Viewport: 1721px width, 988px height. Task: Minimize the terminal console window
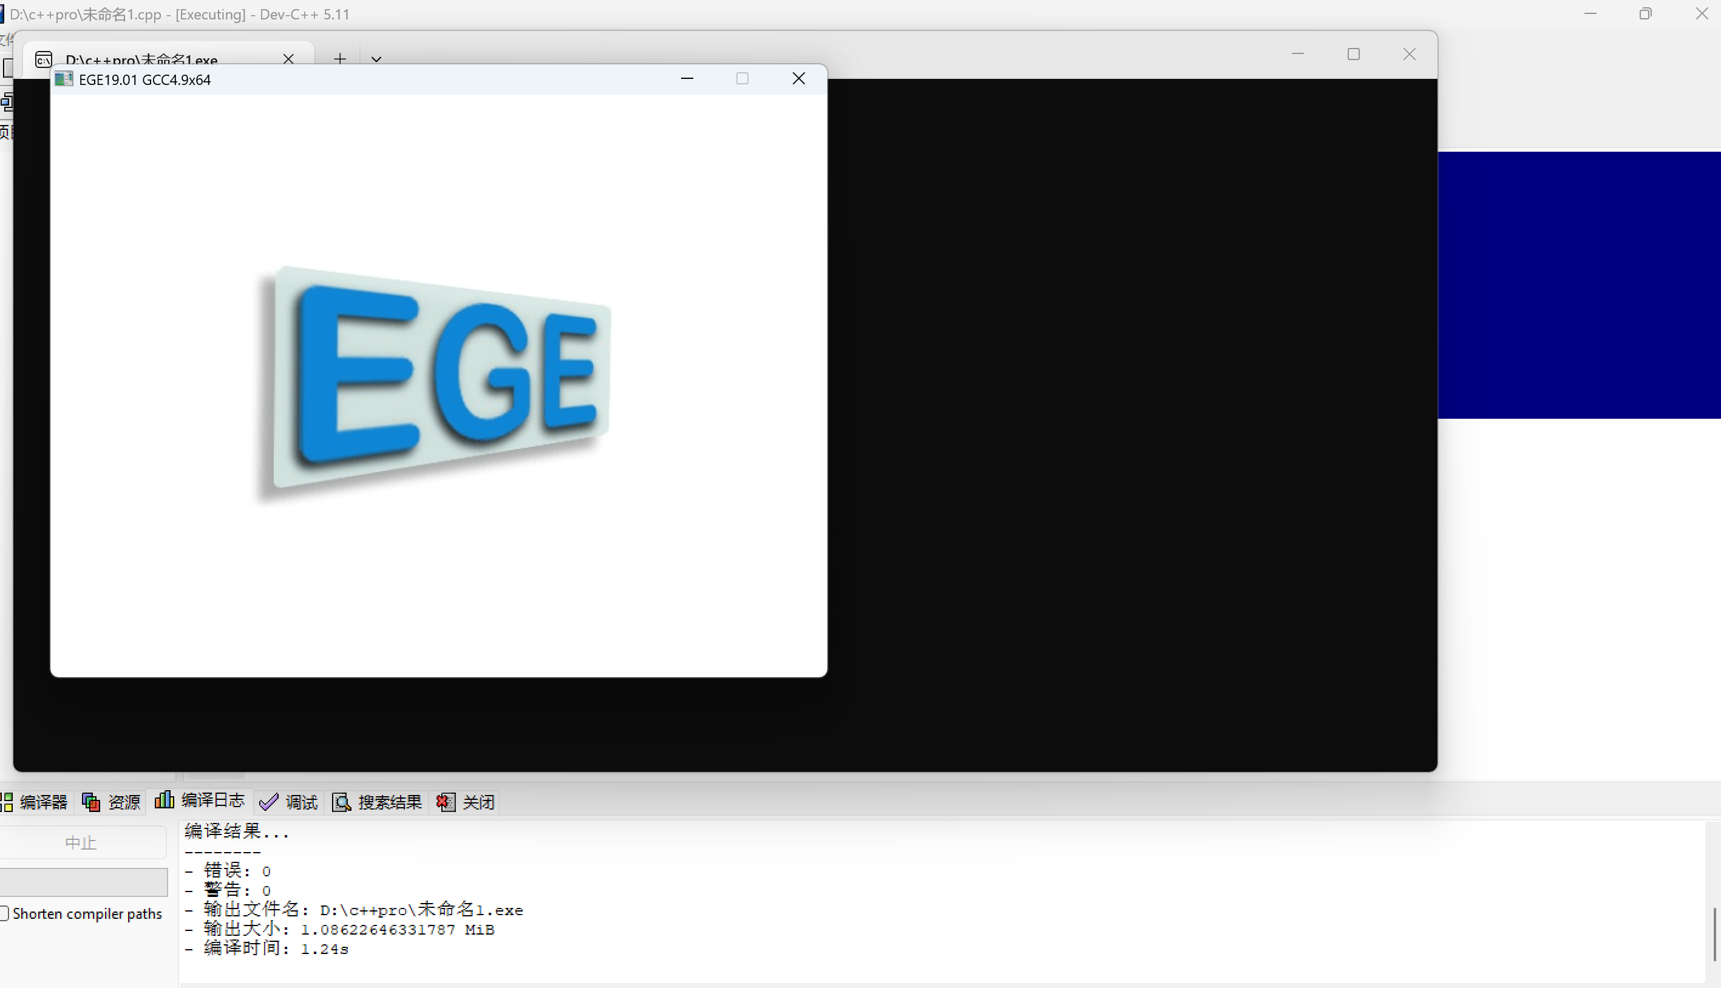[1297, 53]
